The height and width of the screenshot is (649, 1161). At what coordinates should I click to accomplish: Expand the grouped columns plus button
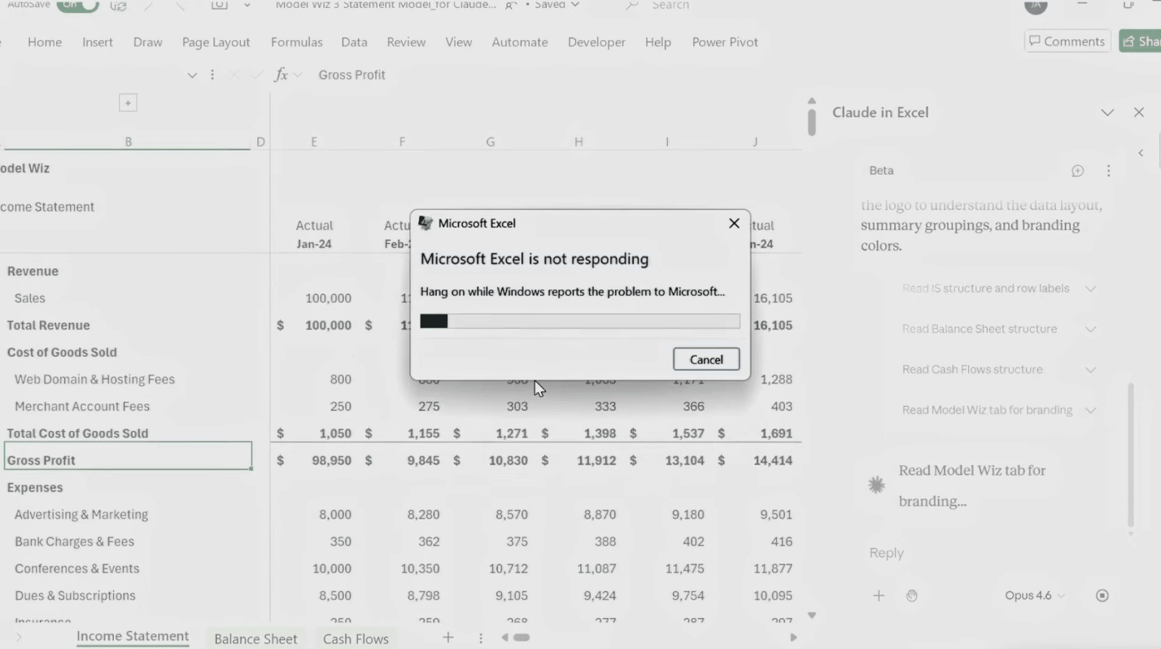pyautogui.click(x=128, y=102)
